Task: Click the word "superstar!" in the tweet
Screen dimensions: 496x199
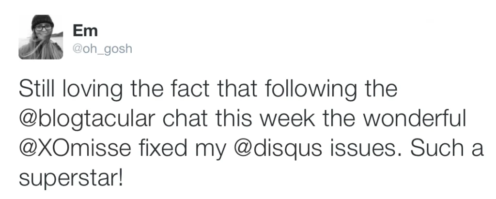Action: 70,178
